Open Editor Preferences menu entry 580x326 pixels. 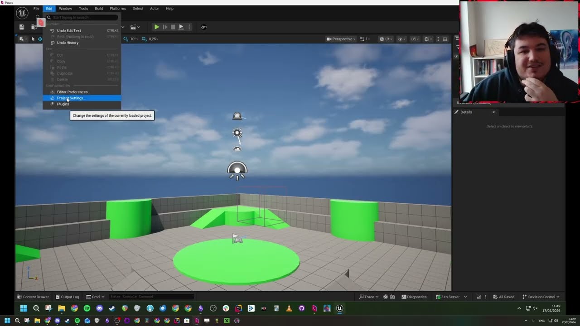click(82, 92)
